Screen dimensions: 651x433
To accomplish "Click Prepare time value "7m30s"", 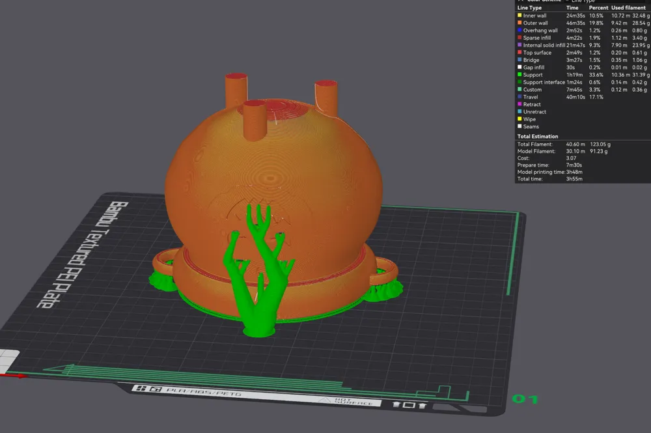I will click(x=574, y=165).
